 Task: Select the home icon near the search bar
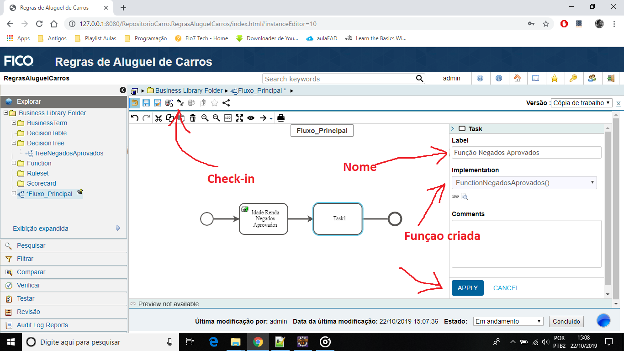point(518,79)
